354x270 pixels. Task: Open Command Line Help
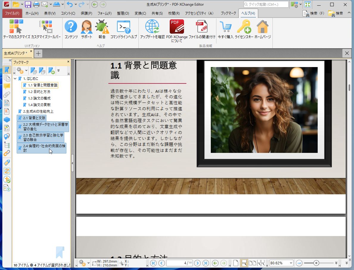(124, 29)
